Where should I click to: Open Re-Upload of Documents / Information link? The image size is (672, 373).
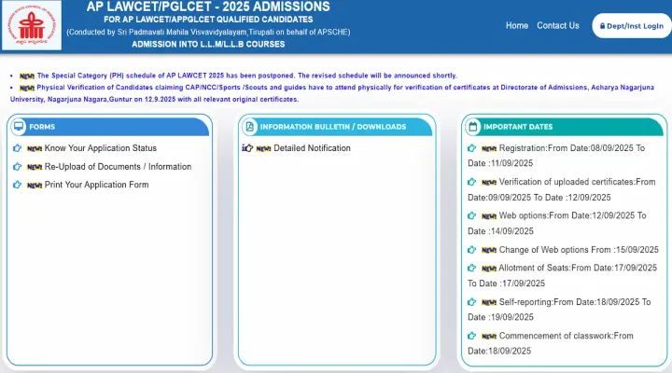click(118, 167)
